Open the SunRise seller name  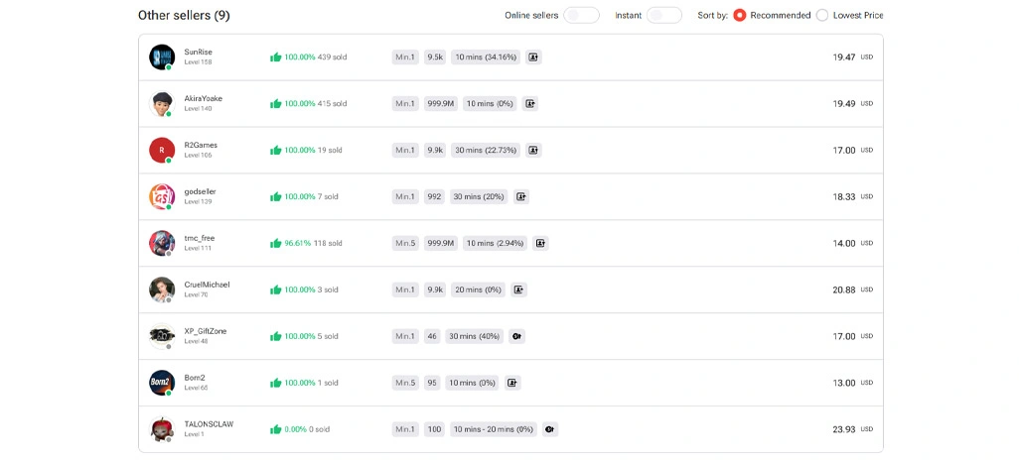pyautogui.click(x=199, y=52)
